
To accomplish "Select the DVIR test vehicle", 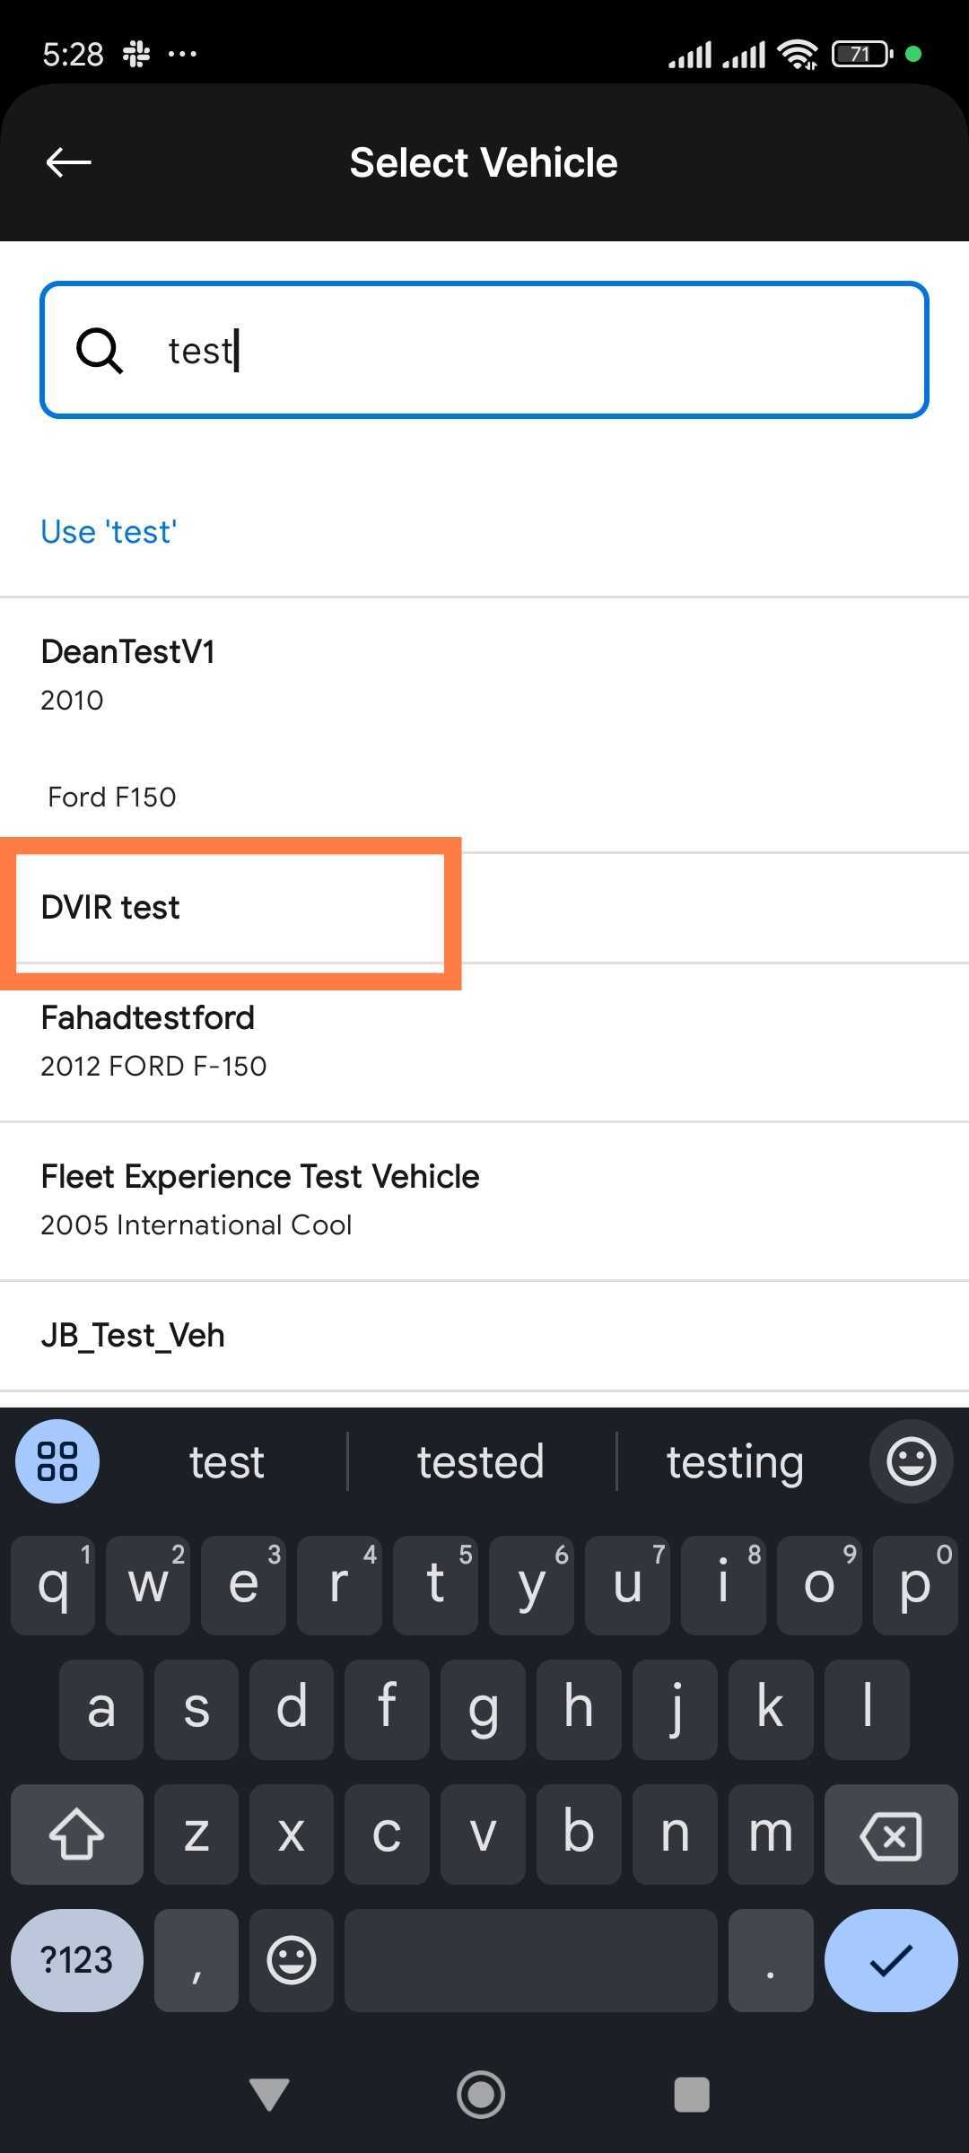I will point(111,908).
